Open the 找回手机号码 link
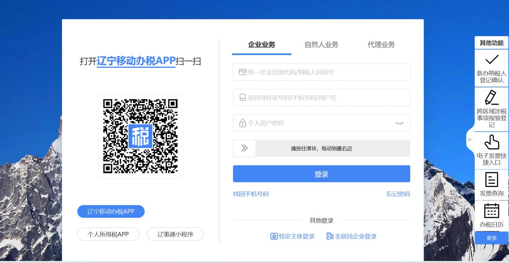The width and height of the screenshot is (509, 263). click(x=251, y=194)
